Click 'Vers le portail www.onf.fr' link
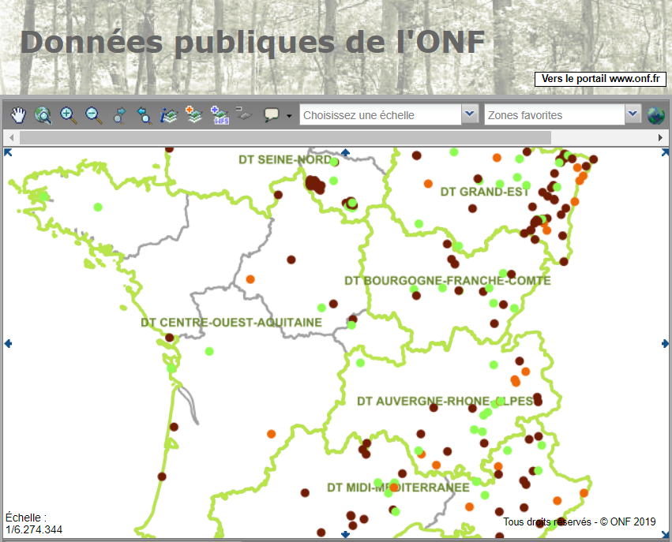The height and width of the screenshot is (542, 672). pyautogui.click(x=600, y=79)
